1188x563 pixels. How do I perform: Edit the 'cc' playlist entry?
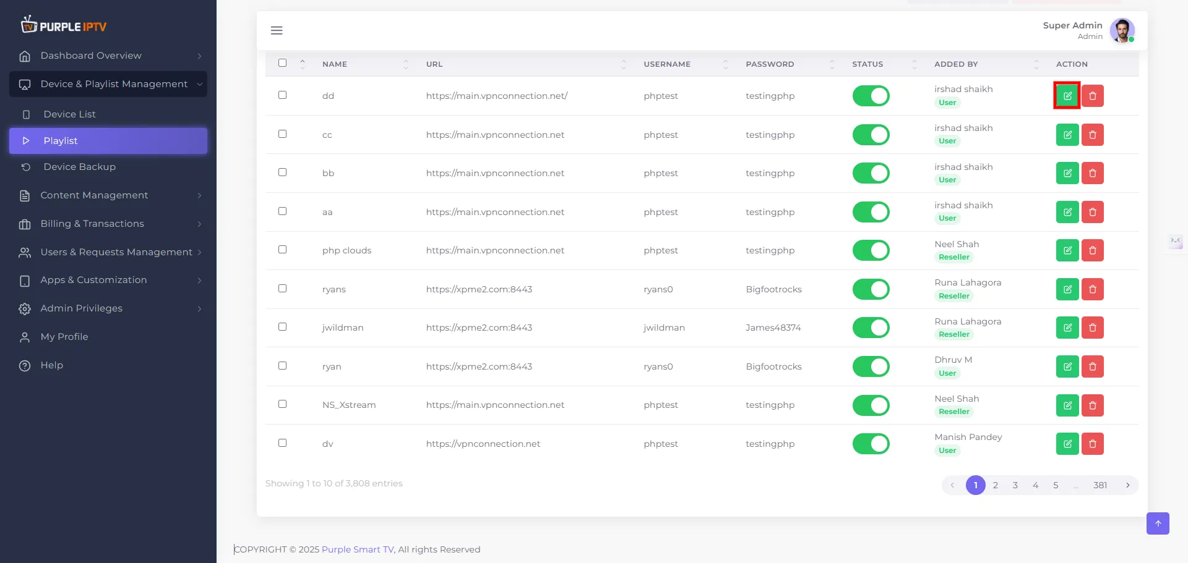1067,135
